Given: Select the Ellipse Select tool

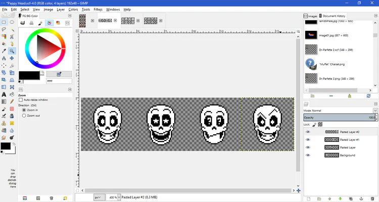Looking at the screenshot, I should 12,22.
